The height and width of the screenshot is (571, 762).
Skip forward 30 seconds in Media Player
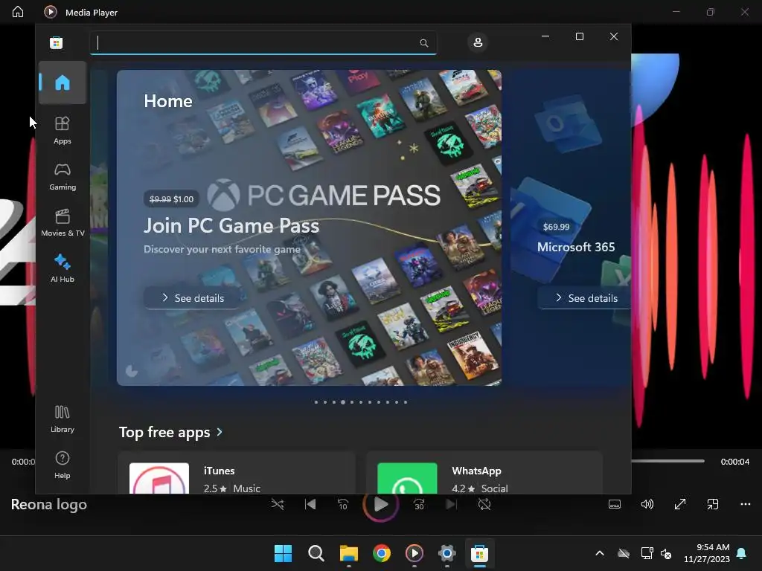(x=419, y=505)
